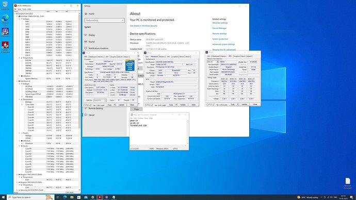The width and height of the screenshot is (356, 200).
Task: Open the Tools menu in HWMonitor
Action: tap(24, 9)
